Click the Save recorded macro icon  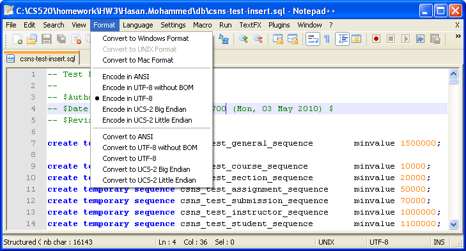point(435,39)
